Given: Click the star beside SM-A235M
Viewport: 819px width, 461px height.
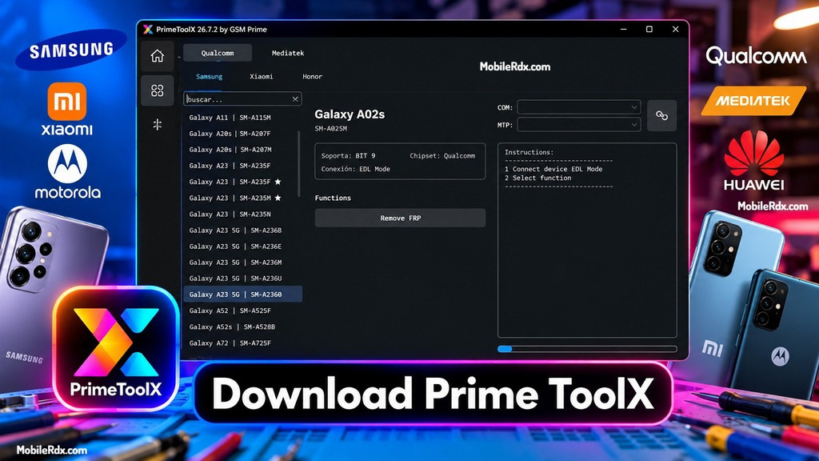Looking at the screenshot, I should click(x=278, y=198).
